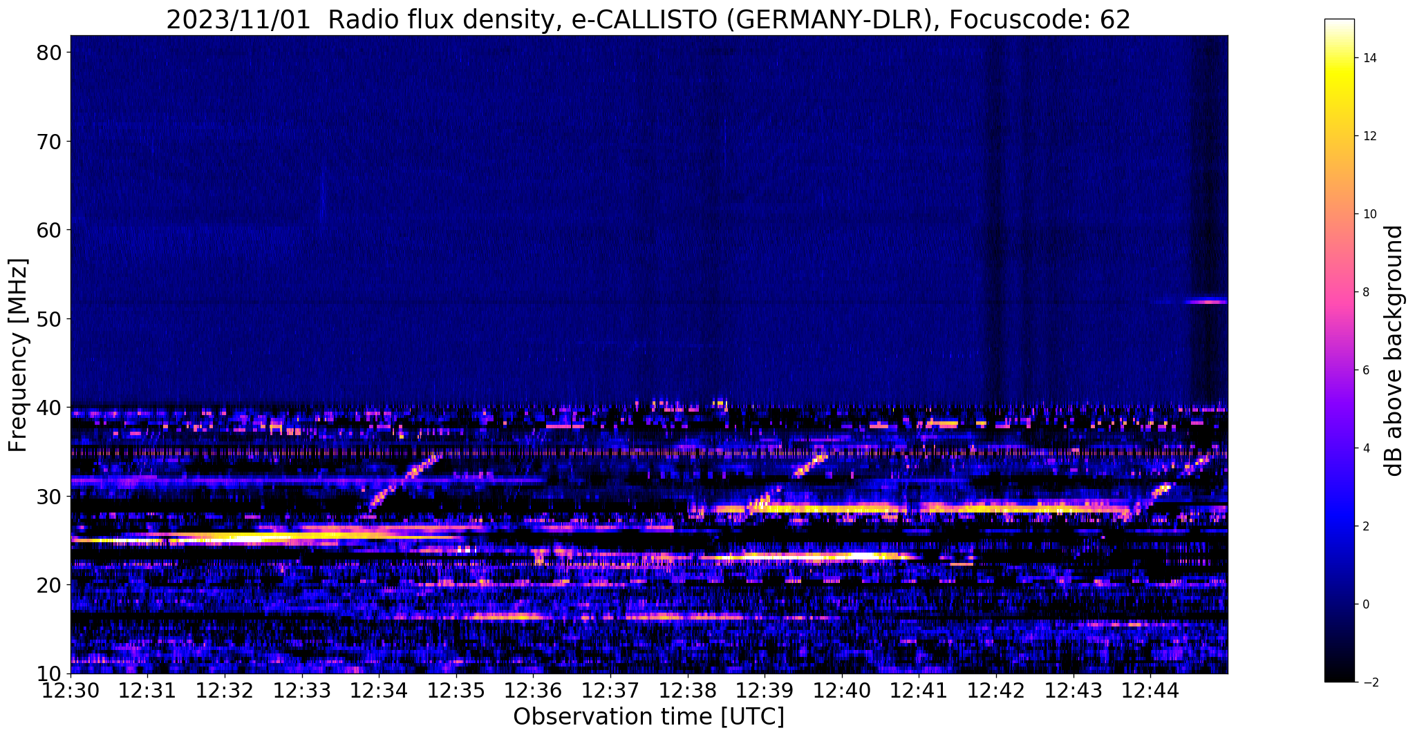
Task: Click the plot title mentioning e-CALLISTO GERMANY-DLR
Action: 648,19
